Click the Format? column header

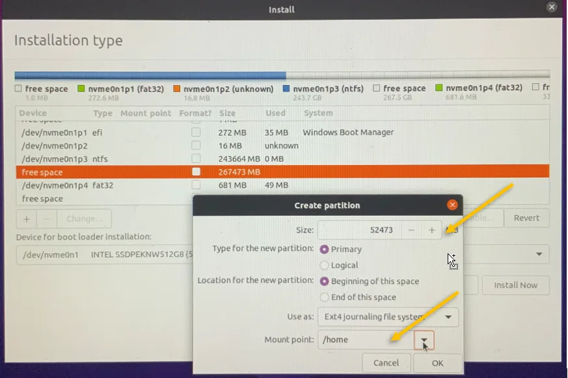tap(195, 113)
